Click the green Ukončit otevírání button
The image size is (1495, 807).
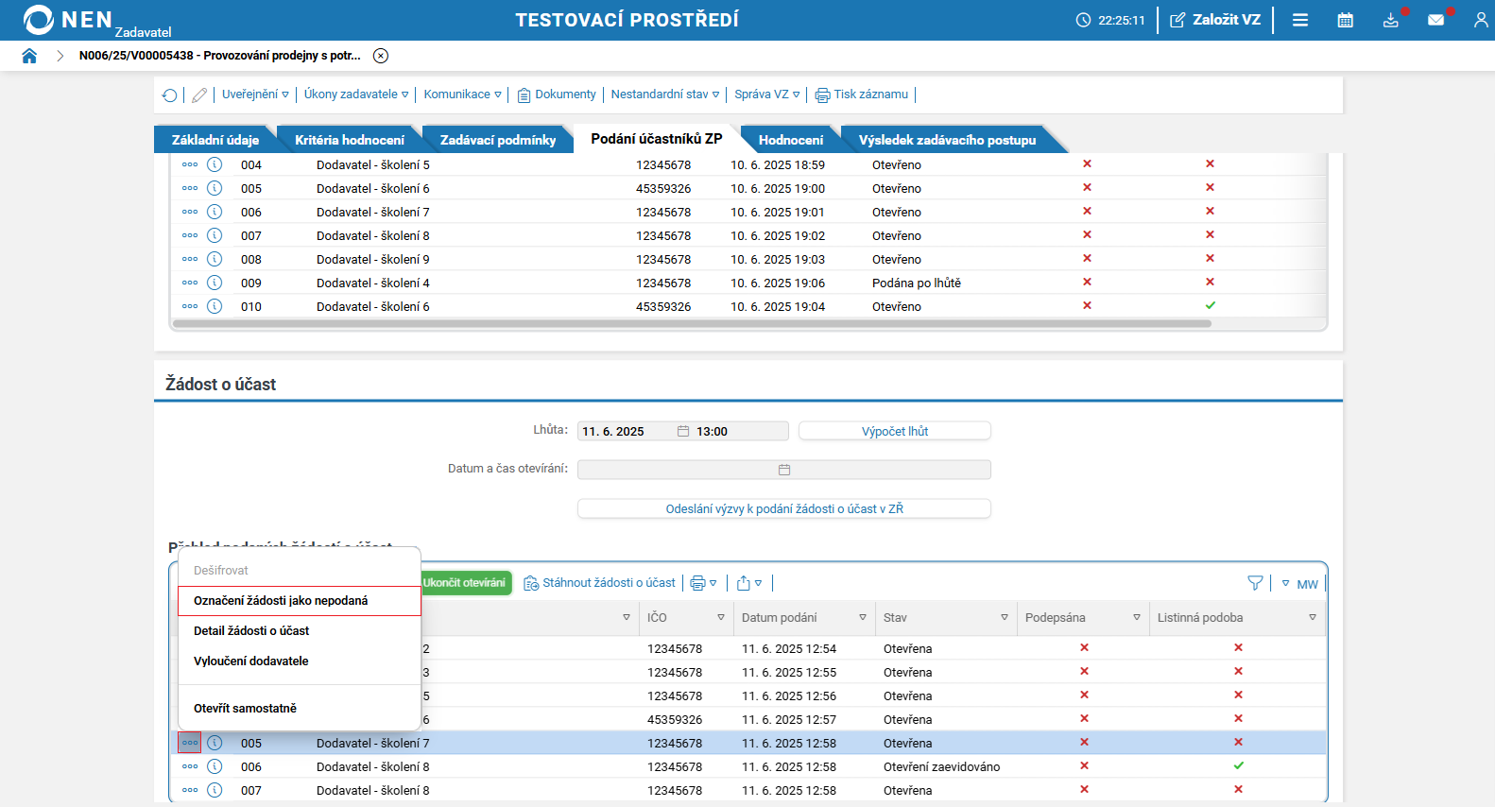click(465, 583)
